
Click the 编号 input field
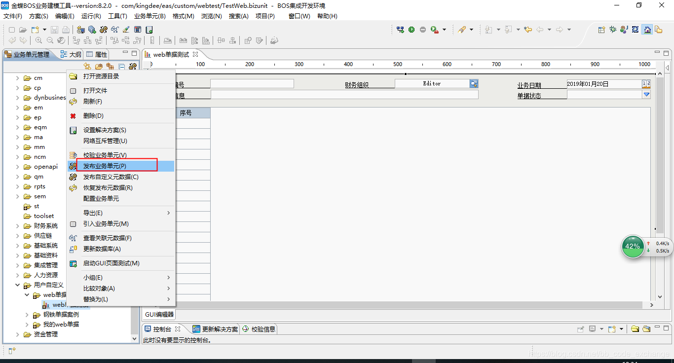point(252,84)
